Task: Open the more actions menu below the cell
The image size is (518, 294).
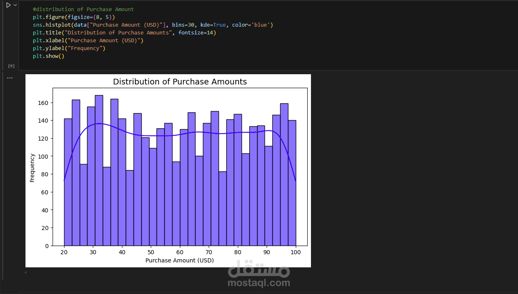Action: (9, 77)
